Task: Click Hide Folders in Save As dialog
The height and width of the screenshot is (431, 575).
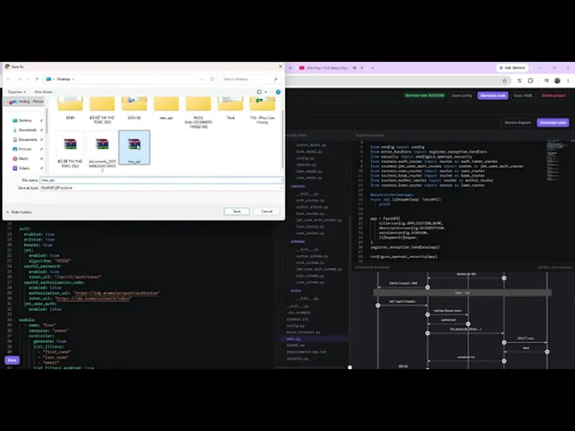Action: [x=19, y=212]
